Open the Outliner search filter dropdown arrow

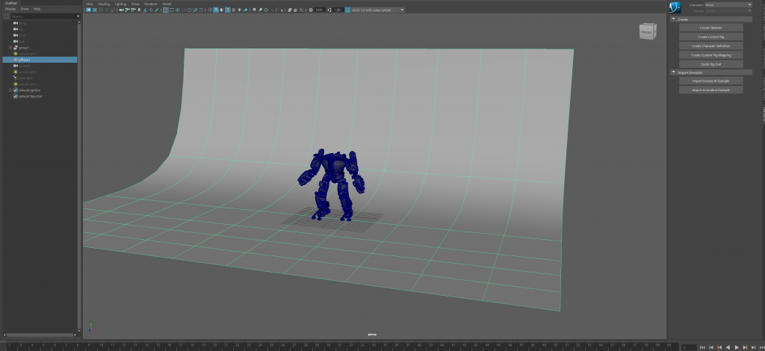[78, 16]
